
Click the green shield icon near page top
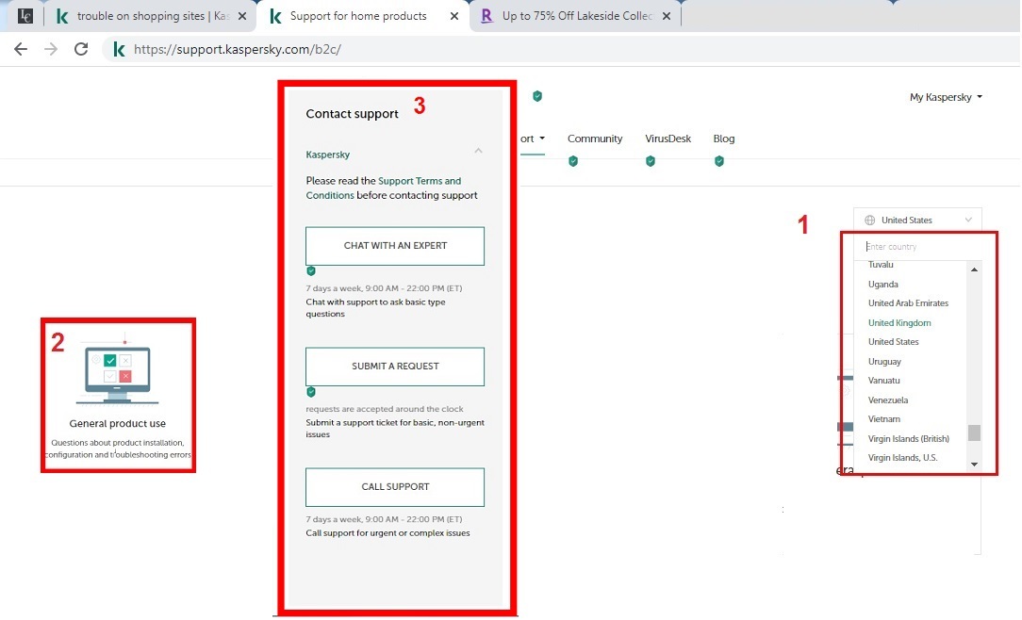point(537,96)
